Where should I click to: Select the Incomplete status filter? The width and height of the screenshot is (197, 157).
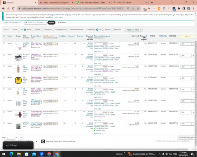42,30
